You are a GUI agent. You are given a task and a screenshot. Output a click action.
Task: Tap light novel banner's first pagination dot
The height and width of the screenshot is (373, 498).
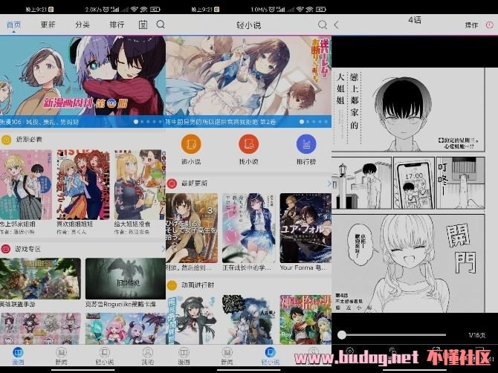tap(302, 122)
